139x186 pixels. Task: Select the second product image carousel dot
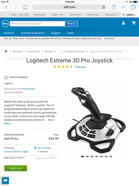point(87,157)
